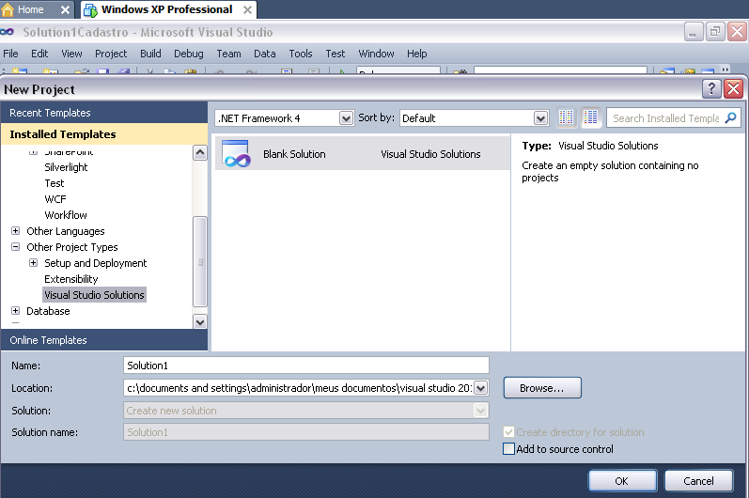Open the Location path dropdown arrow

pyautogui.click(x=480, y=388)
